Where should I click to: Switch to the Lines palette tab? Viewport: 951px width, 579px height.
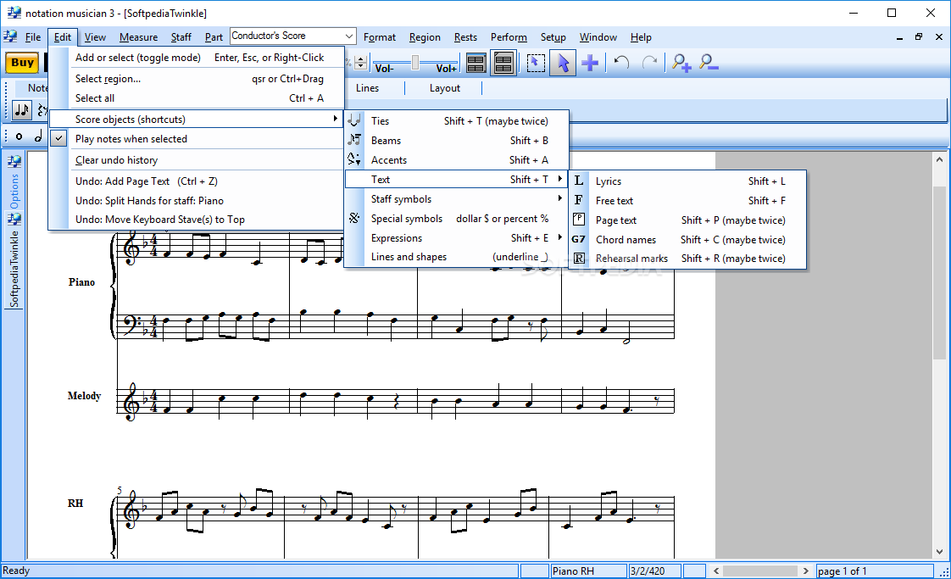[367, 88]
